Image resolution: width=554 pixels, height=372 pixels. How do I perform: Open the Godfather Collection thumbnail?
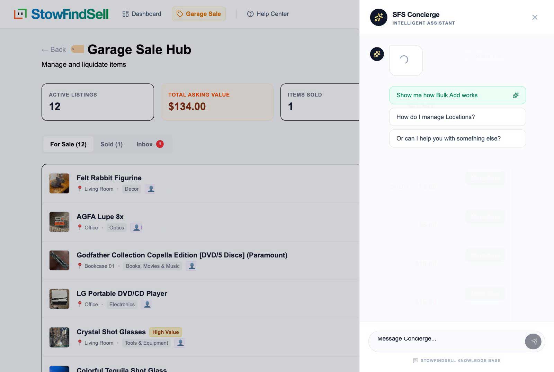[59, 260]
